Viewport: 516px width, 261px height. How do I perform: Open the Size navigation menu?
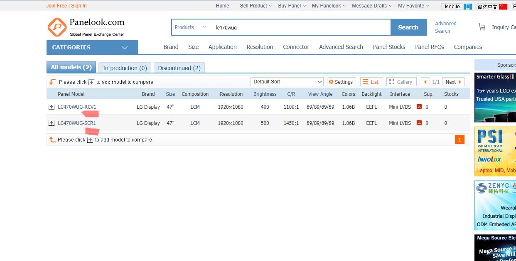[x=194, y=47]
